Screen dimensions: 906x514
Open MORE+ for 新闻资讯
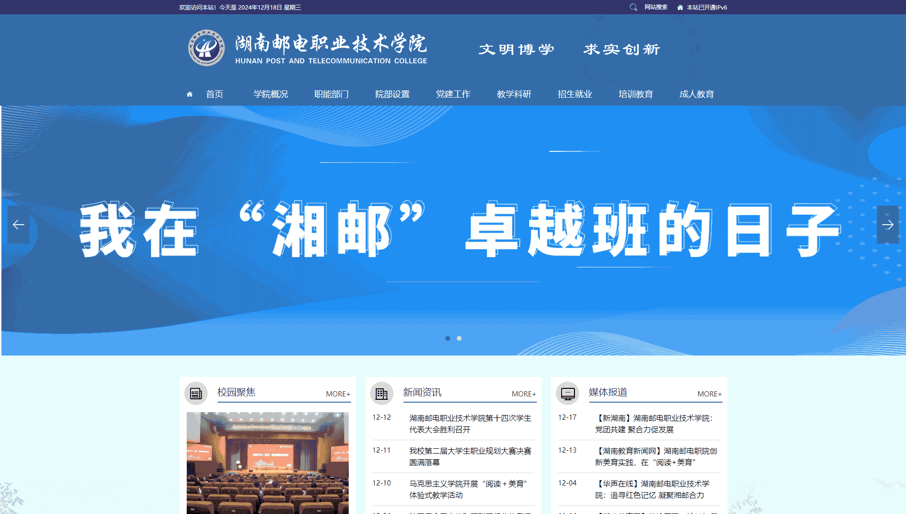click(x=524, y=394)
